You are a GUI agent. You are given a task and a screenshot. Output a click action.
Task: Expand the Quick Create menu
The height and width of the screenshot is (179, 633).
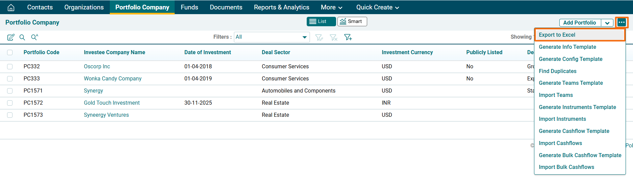pos(377,7)
